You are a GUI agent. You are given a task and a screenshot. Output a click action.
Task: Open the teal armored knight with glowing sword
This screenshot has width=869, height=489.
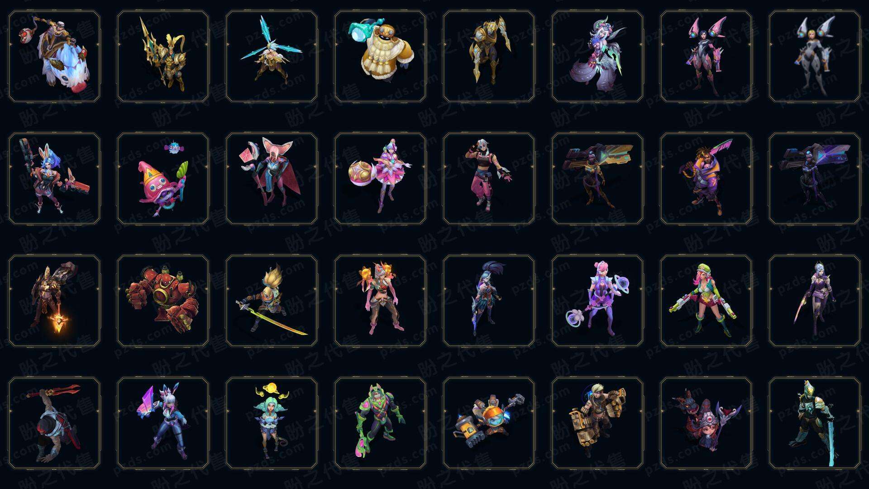click(x=815, y=423)
